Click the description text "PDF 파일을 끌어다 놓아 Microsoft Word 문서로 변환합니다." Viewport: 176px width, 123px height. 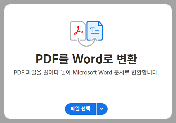(86, 72)
